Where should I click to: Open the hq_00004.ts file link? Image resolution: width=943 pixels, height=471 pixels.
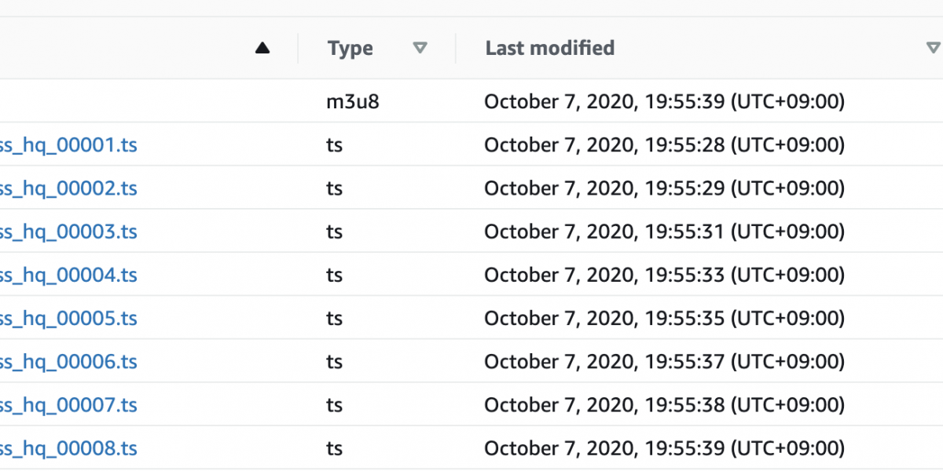coord(69,275)
